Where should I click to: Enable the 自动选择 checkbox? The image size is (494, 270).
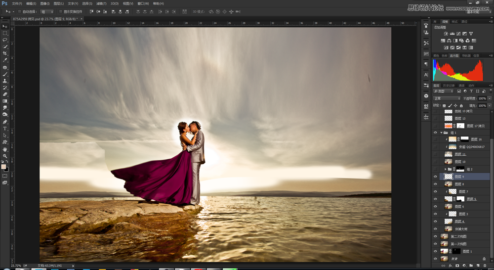19,12
